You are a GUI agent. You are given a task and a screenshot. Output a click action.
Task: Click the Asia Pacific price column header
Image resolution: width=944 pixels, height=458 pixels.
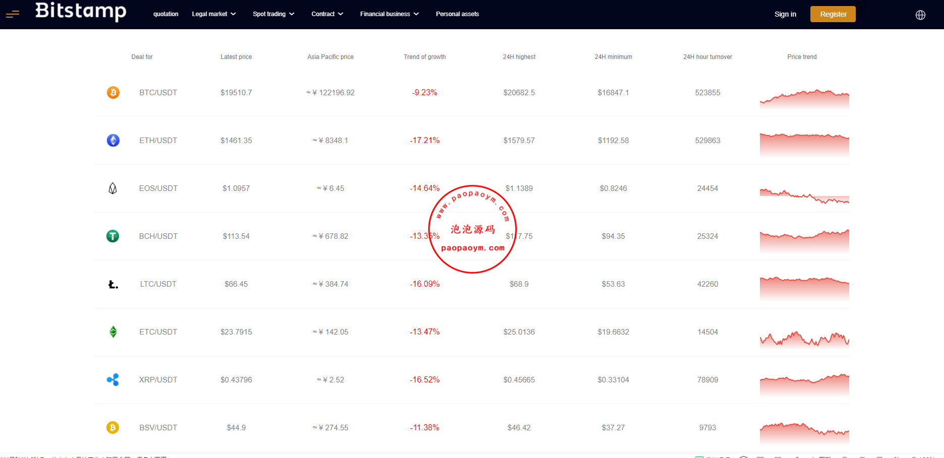[x=330, y=57]
